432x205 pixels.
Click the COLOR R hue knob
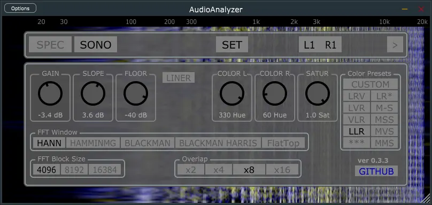pyautogui.click(x=275, y=93)
